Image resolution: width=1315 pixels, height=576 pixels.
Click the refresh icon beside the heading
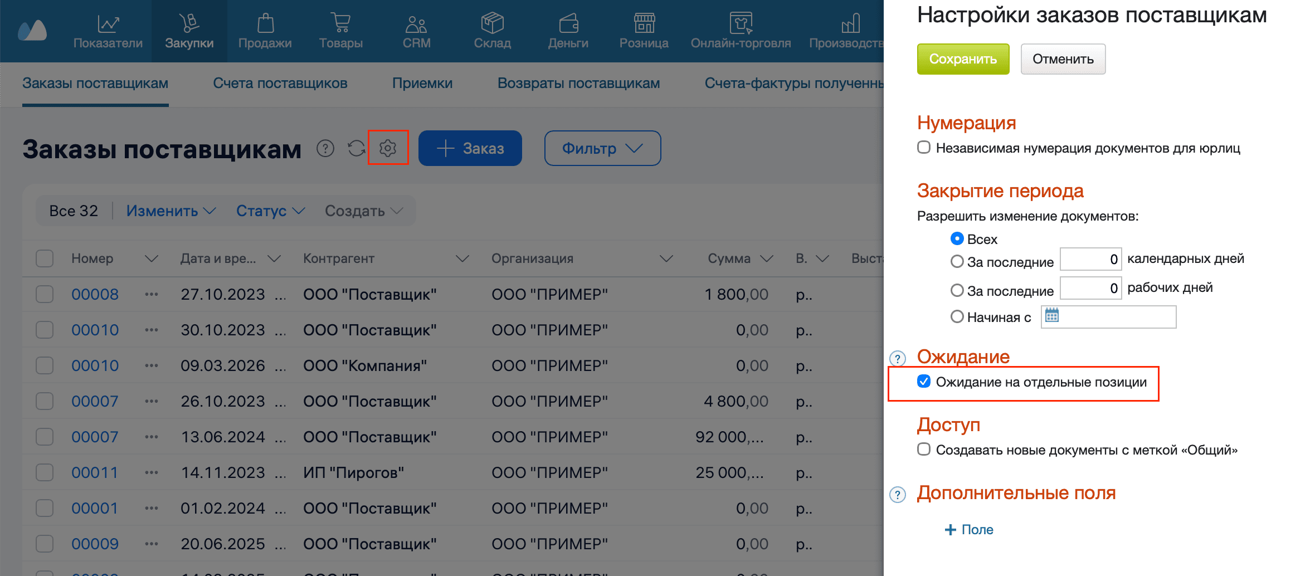click(x=357, y=148)
